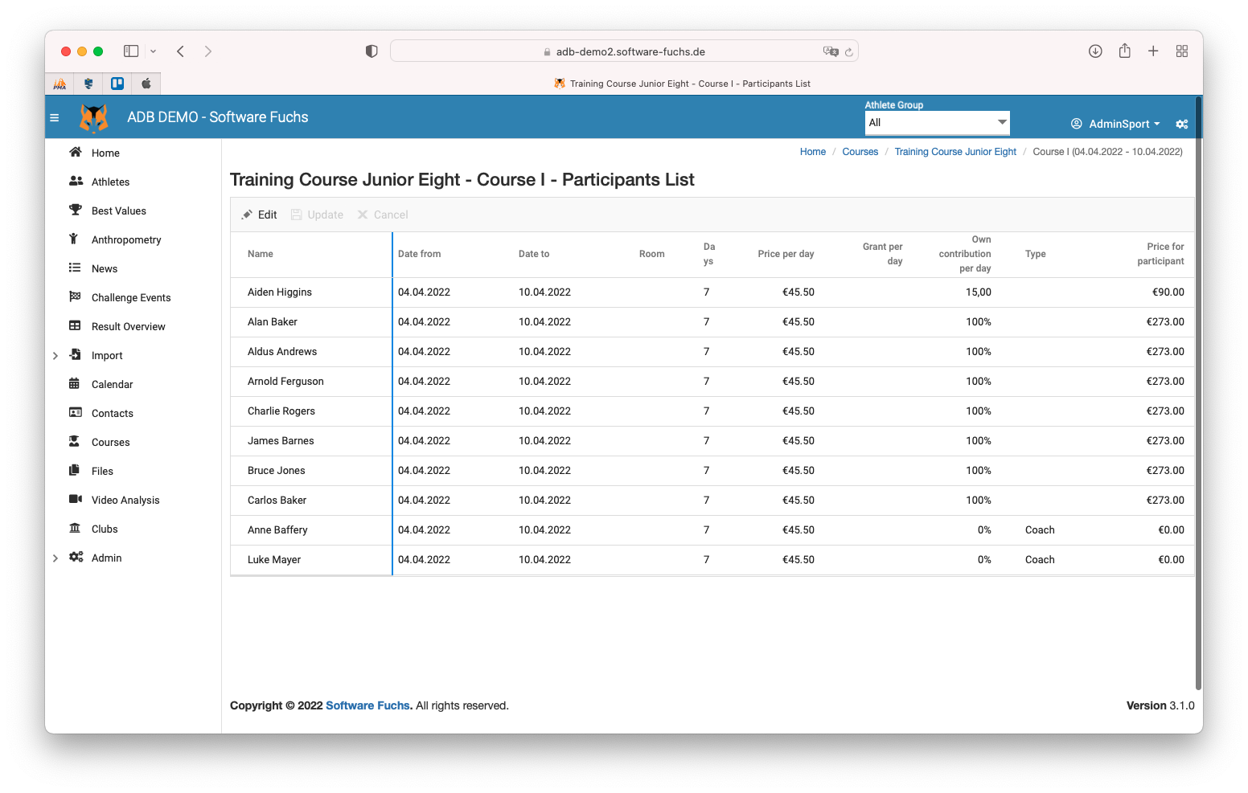Expand the Import submenu chevron
Screen dimensions: 1248x793
tap(55, 356)
